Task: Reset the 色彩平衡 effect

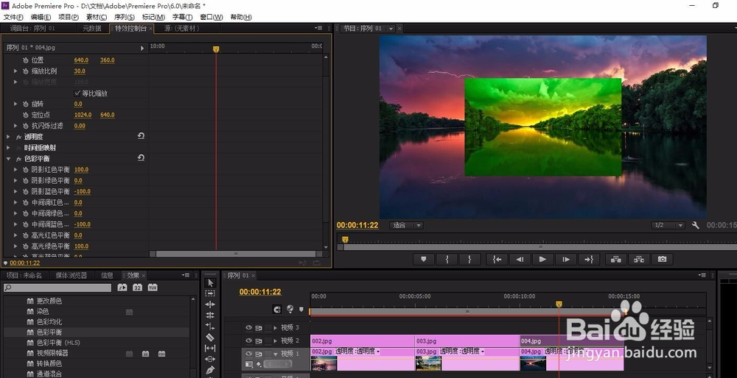Action: click(141, 158)
